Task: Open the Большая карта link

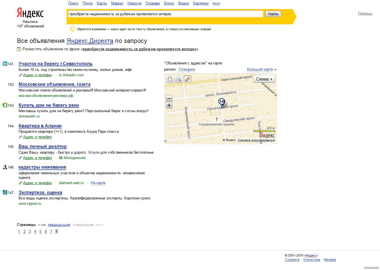Action: [x=260, y=69]
